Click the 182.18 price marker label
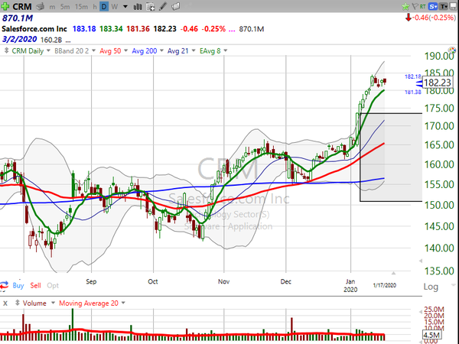Viewport: 459px width, 344px height. pos(413,76)
